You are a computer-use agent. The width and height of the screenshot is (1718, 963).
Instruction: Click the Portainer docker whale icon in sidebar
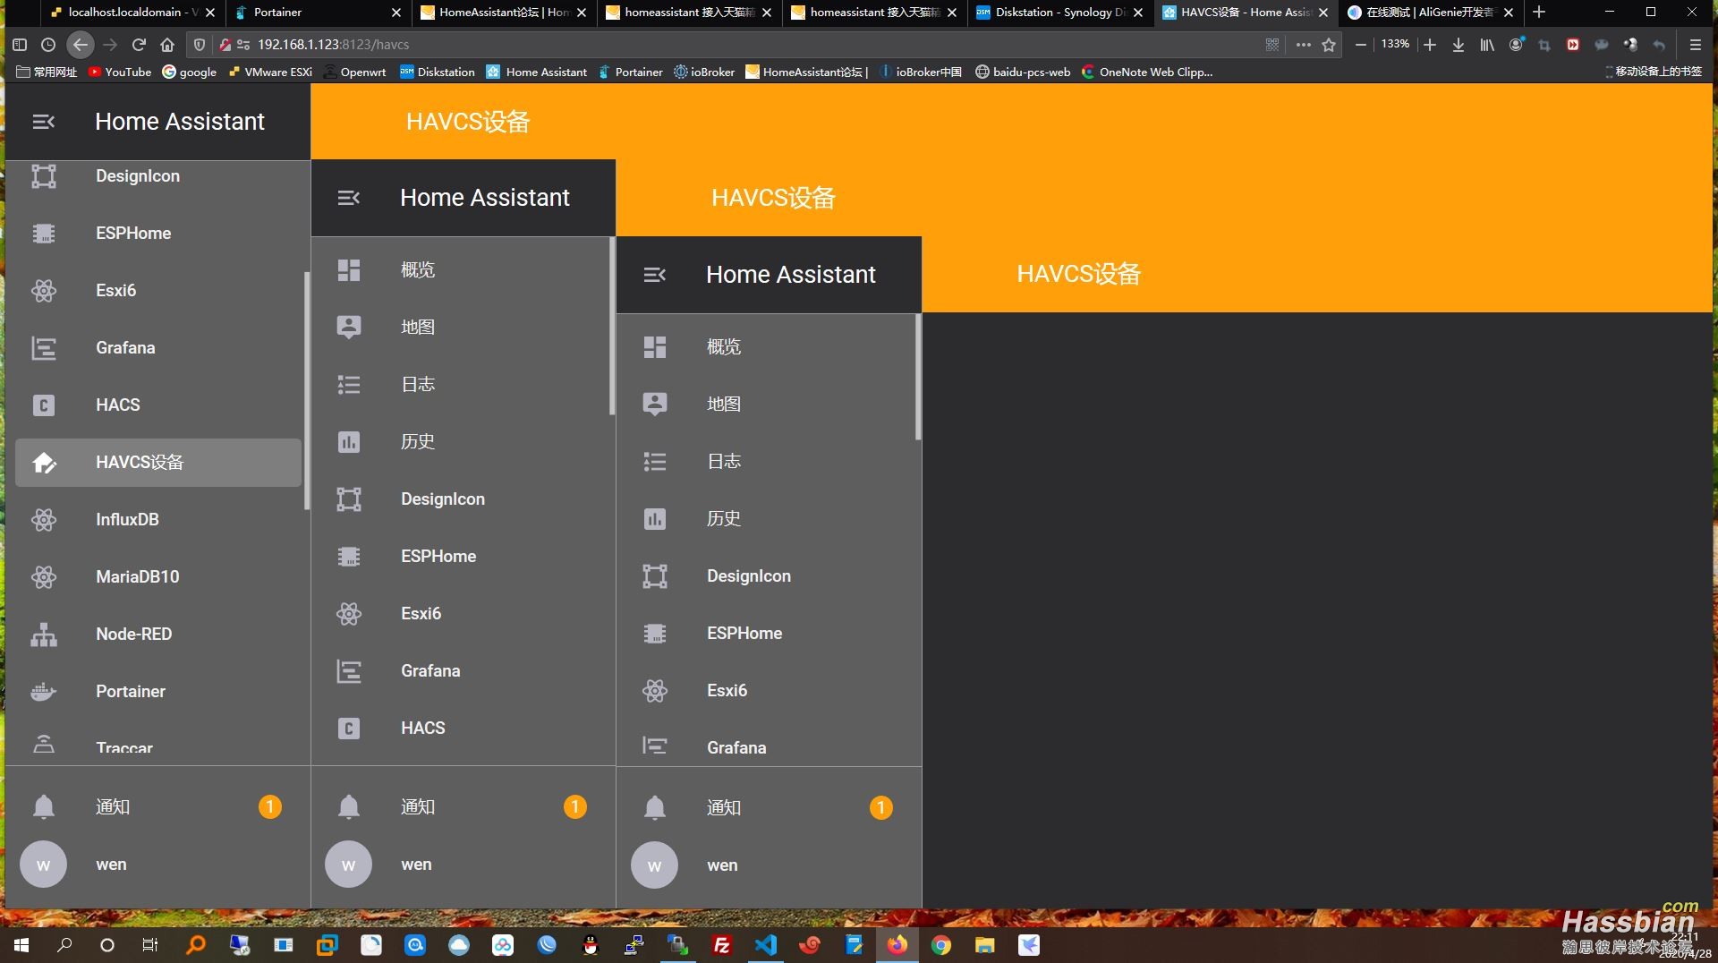44,692
